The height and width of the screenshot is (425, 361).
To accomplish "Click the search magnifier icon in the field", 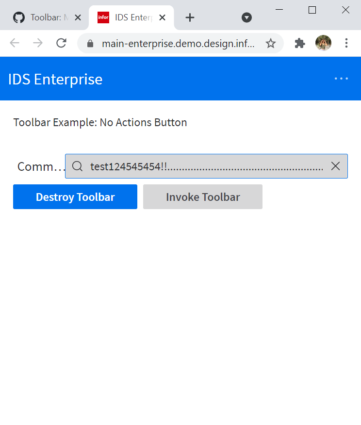I will [77, 166].
